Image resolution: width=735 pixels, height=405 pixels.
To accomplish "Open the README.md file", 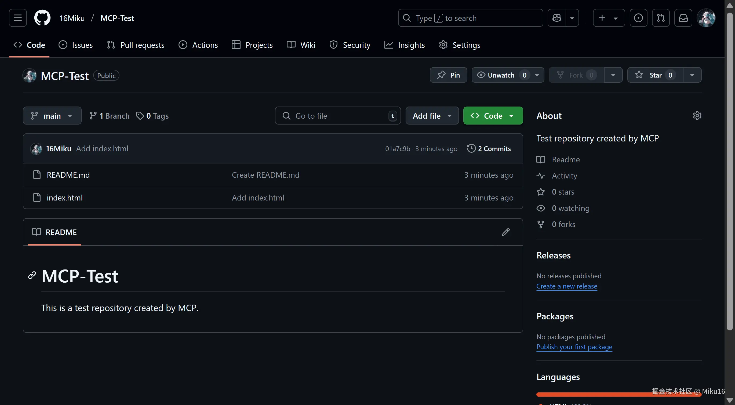I will pos(68,174).
